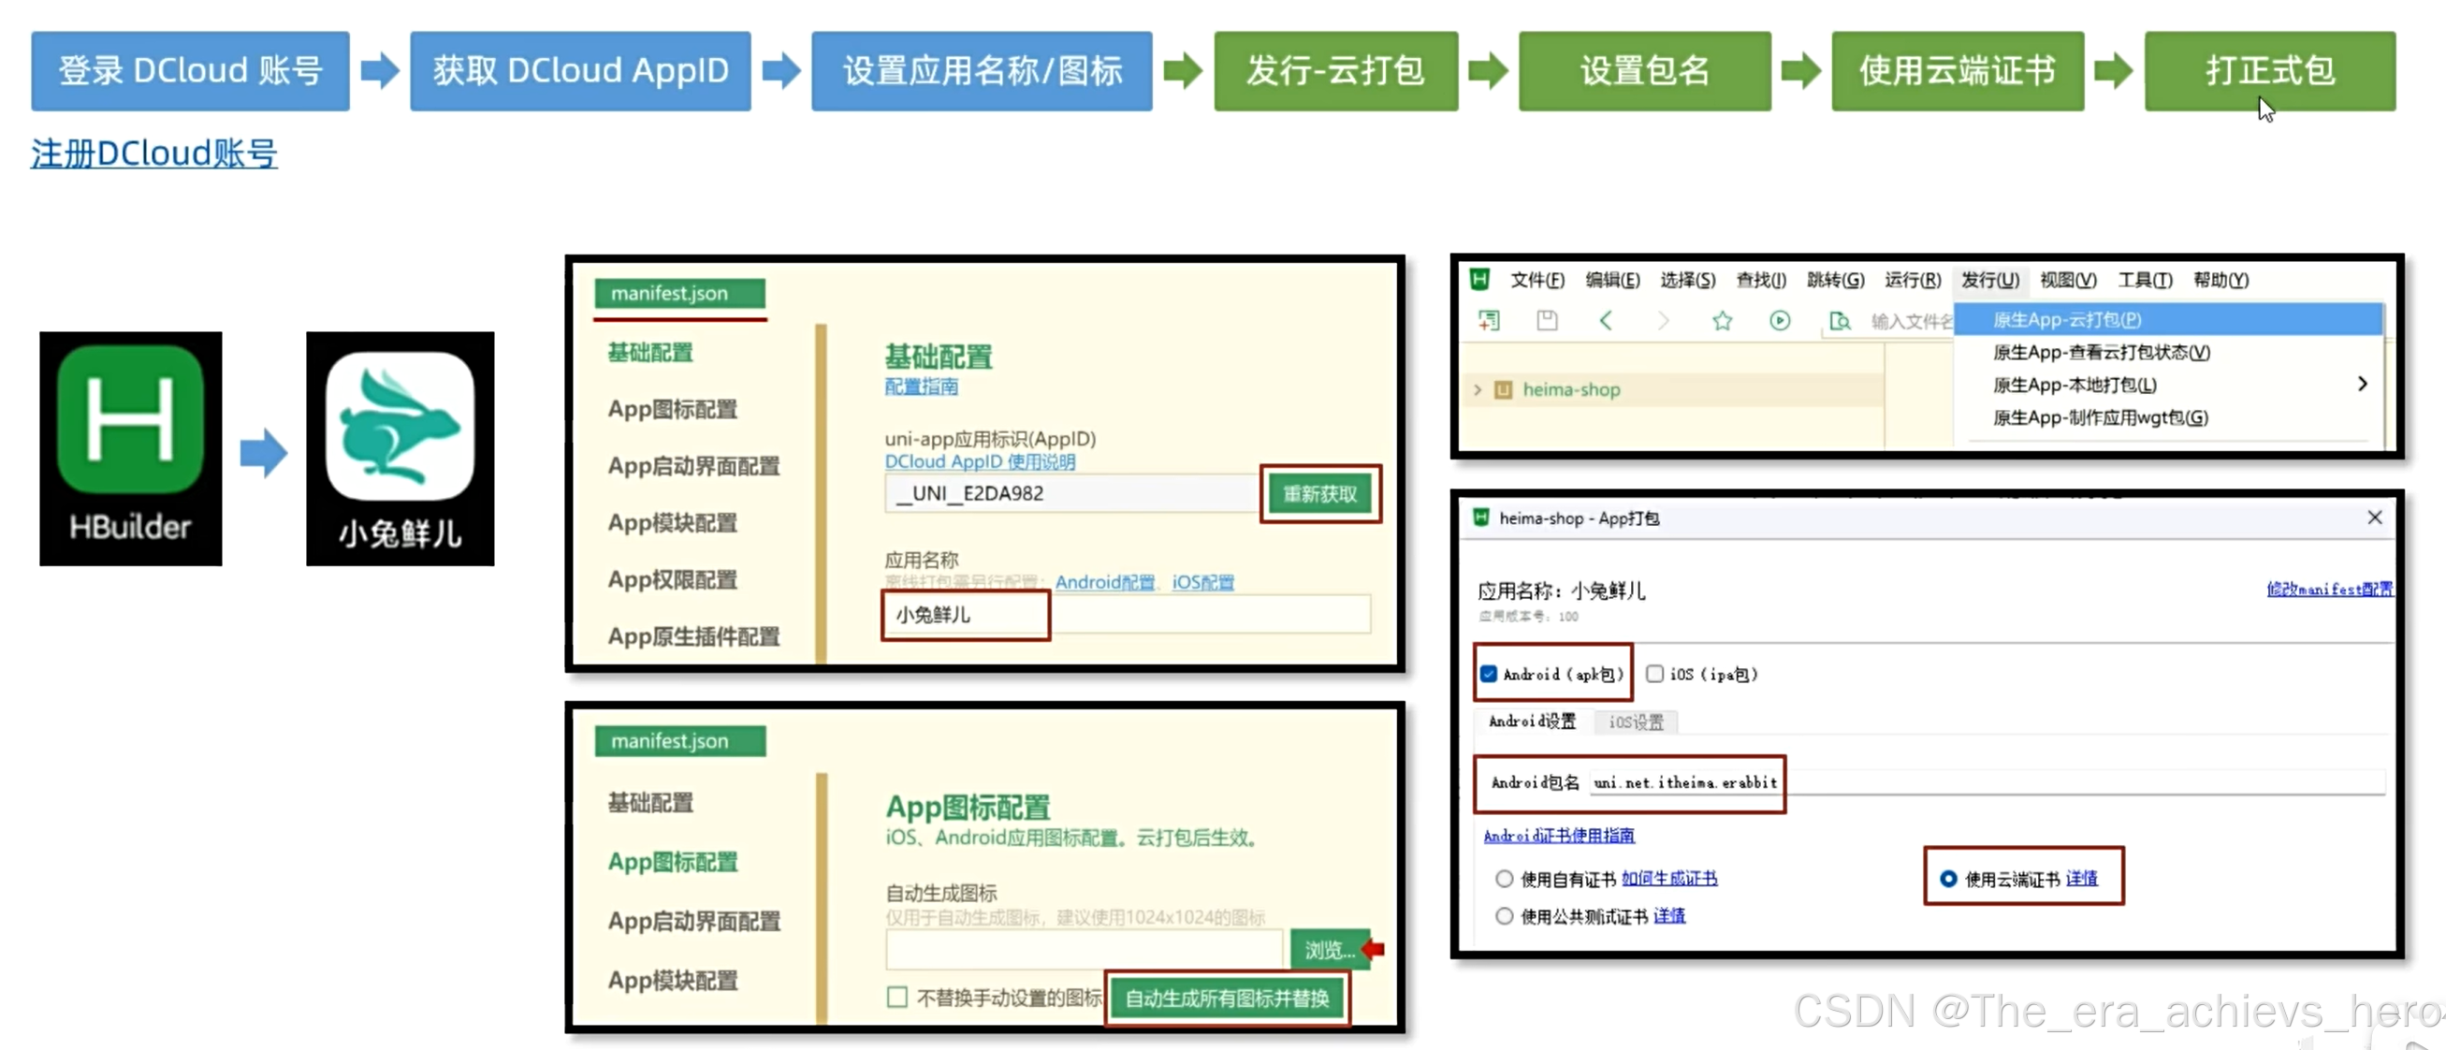Go back with the left arrow toolbar icon
2446x1050 pixels.
tap(1606, 321)
